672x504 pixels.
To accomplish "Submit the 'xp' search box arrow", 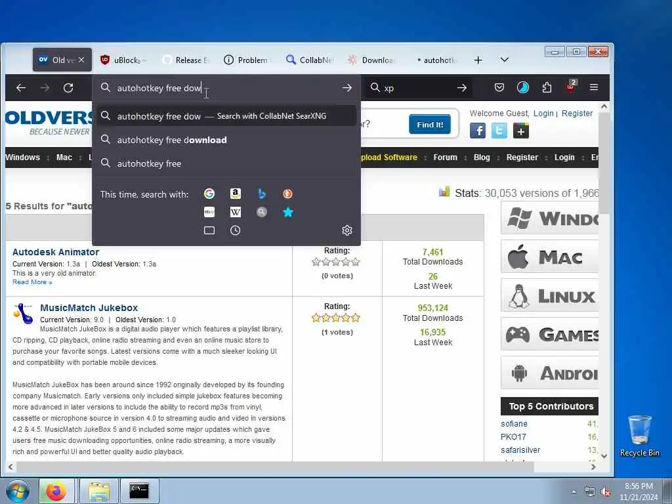I will 461,88.
